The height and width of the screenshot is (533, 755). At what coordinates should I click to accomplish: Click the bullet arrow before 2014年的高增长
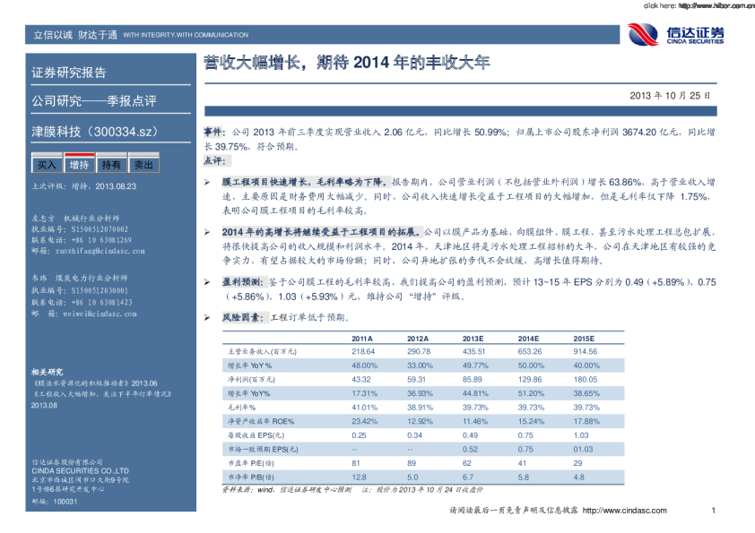207,231
